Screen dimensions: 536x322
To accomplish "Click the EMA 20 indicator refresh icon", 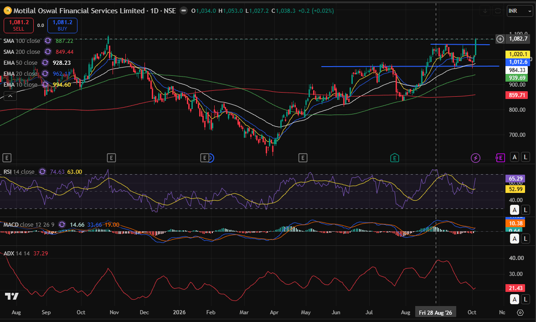I will point(45,73).
